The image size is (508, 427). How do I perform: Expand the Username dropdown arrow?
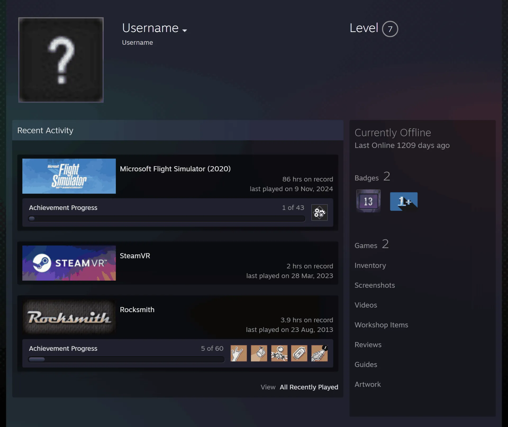point(185,30)
